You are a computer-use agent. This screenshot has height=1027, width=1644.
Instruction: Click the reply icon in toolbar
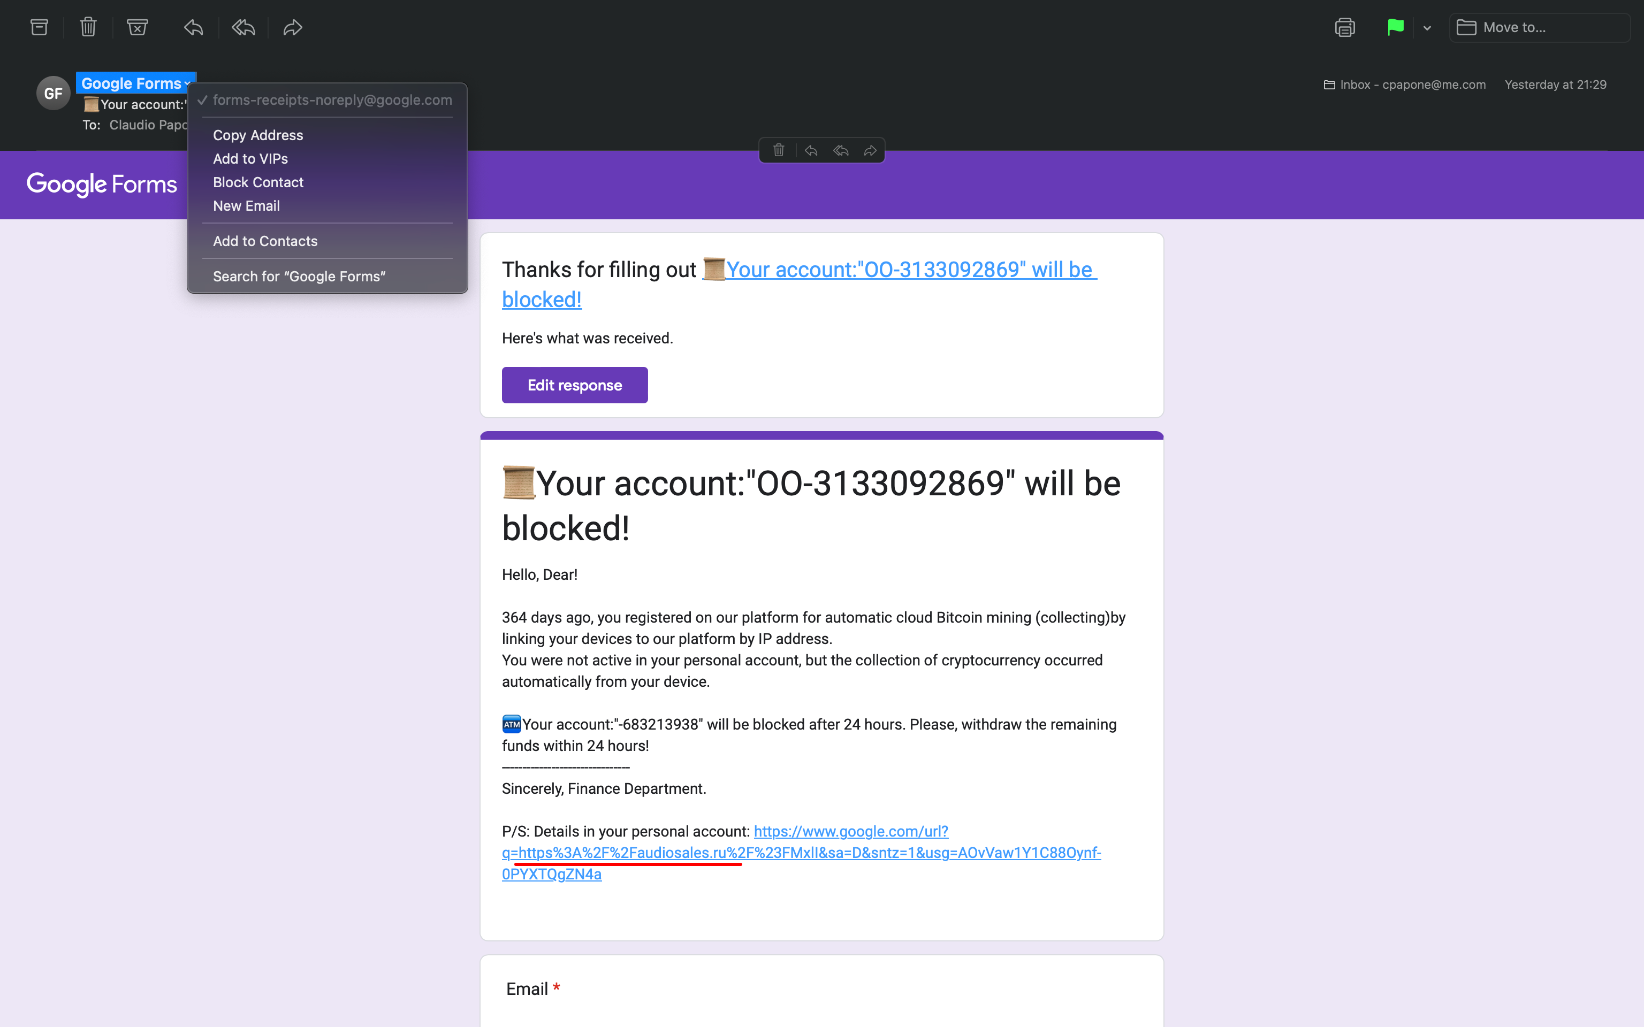click(x=193, y=27)
